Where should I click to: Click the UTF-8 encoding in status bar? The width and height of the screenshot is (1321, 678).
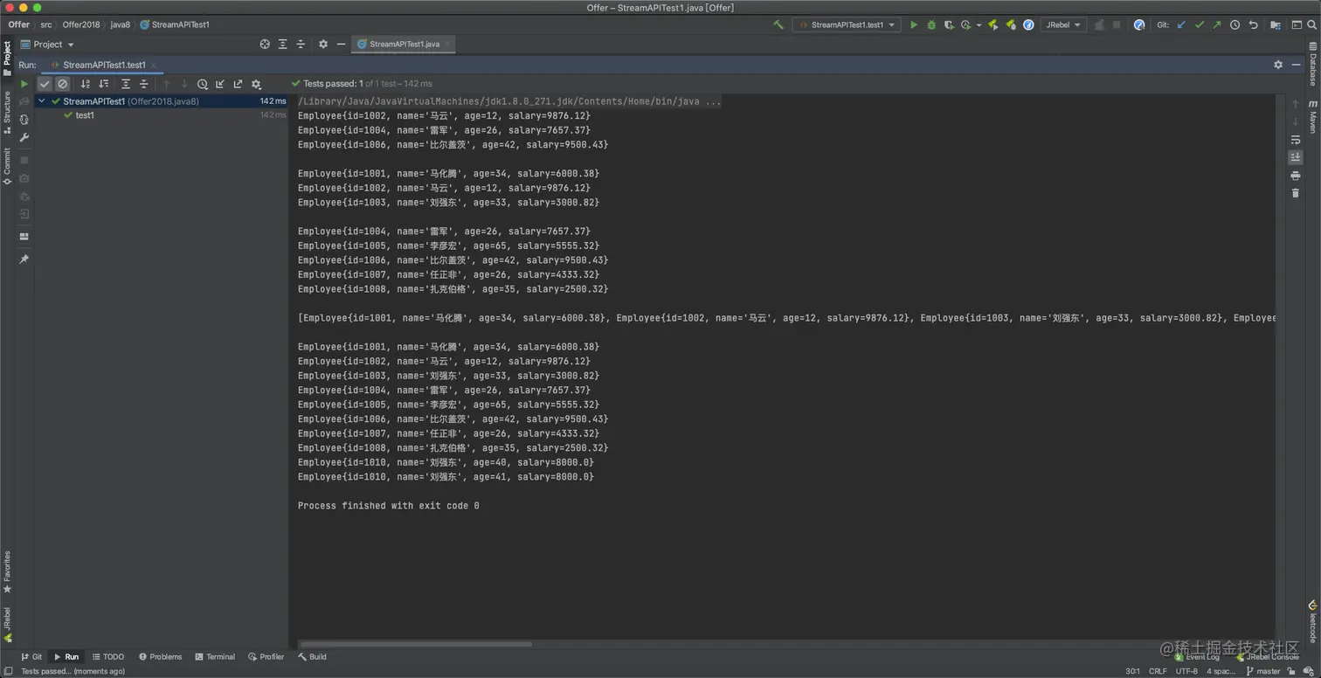[x=1186, y=671]
